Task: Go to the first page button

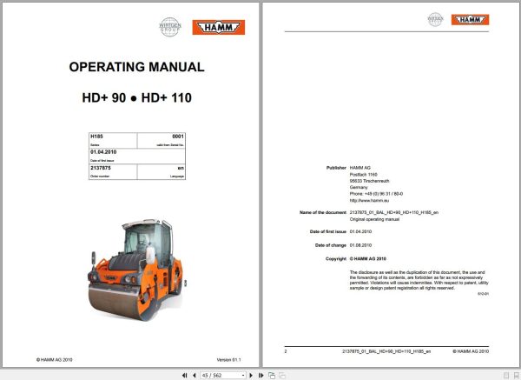Action: 184,376
